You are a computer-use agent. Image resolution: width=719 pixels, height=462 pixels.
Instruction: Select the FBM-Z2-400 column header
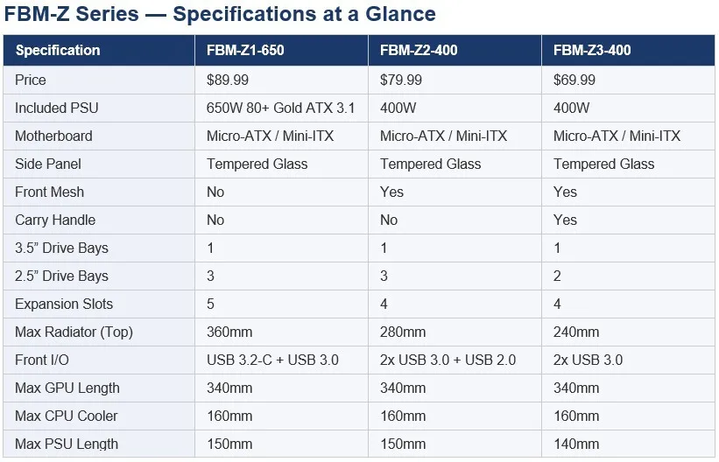(x=455, y=50)
